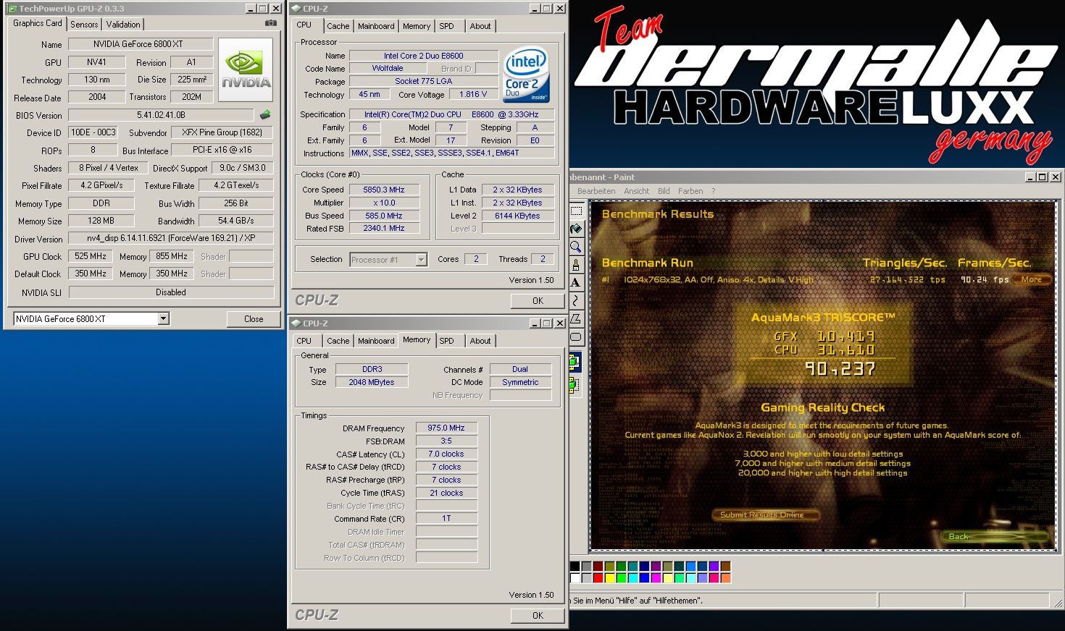
Task: Click the GPU Name field 'NVIDIA GeForce 6800 XT'
Action: click(141, 44)
